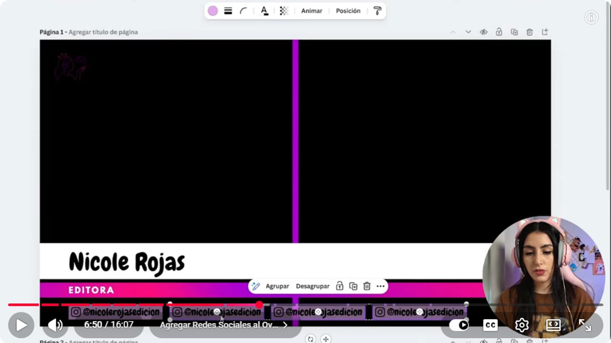Mute the video volume
The image size is (611, 343).
55,325
